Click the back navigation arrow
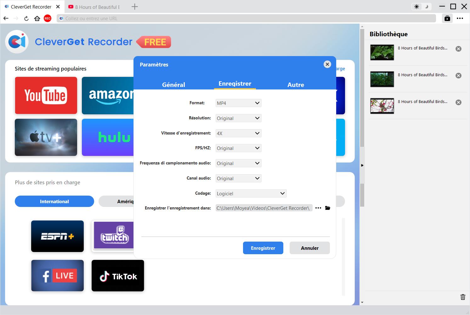470x315 pixels. tap(6, 18)
